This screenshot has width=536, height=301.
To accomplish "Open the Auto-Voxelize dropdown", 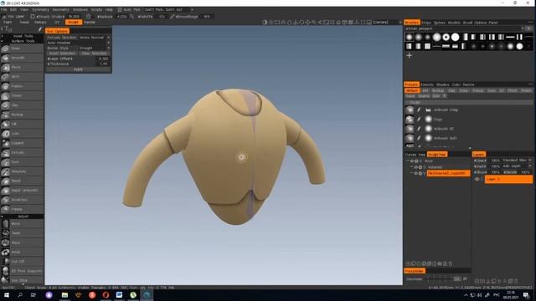I will (x=78, y=43).
